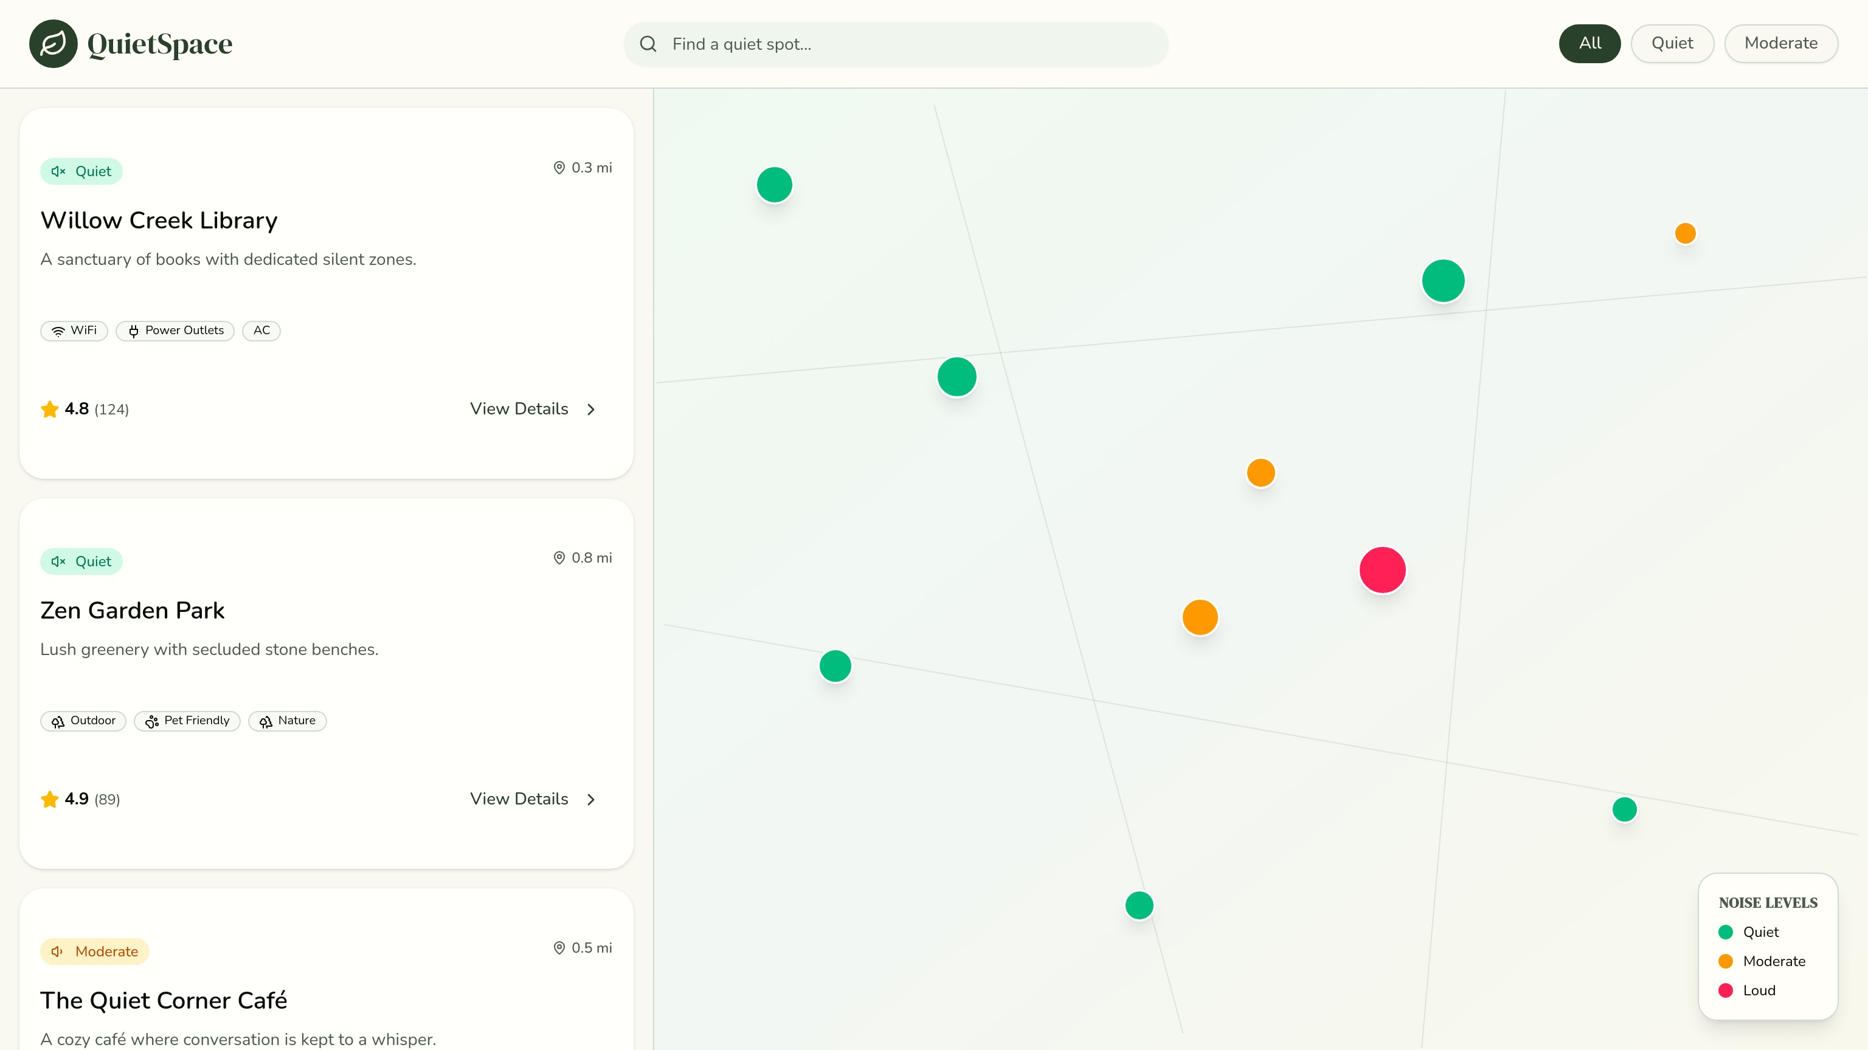Image resolution: width=1868 pixels, height=1050 pixels.
Task: Click the chevron next to Zen Garden View Details
Action: tap(591, 798)
